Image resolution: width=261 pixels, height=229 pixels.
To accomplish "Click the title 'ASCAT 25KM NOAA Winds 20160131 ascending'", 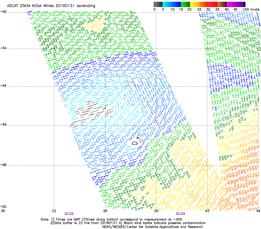I will (51, 6).
